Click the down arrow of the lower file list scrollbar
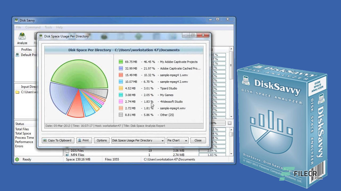Image resolution: width=341 pixels, height=191 pixels. pos(231,154)
